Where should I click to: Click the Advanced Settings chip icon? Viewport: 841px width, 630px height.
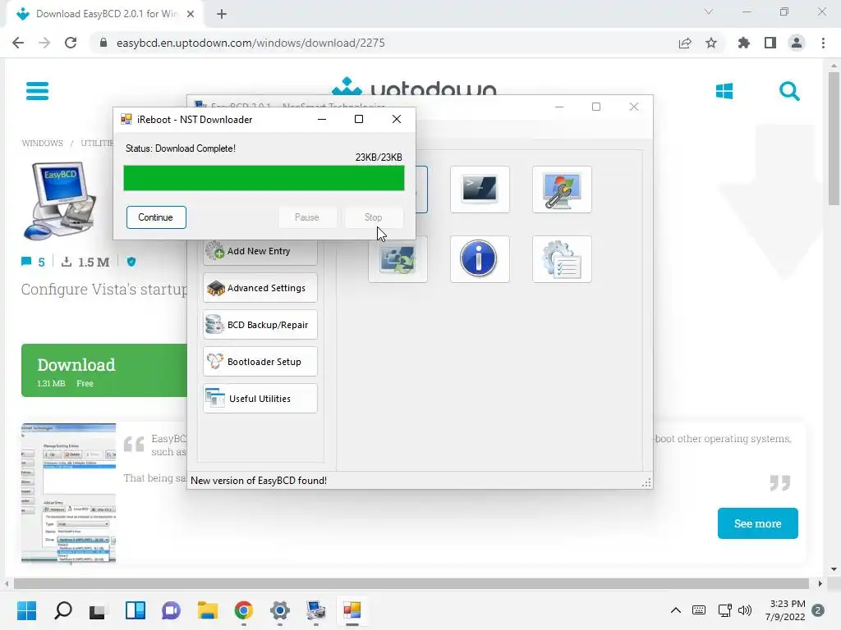216,288
